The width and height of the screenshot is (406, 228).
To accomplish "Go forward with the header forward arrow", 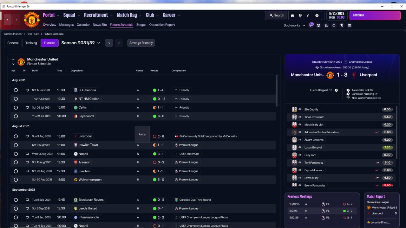I will point(16,20).
